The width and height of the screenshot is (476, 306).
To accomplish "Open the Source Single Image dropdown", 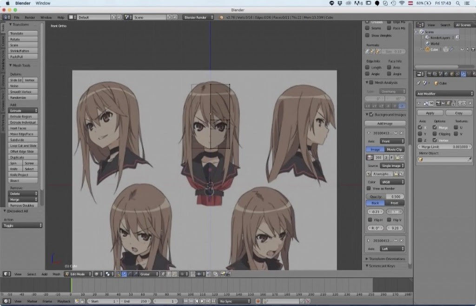I will tap(392, 166).
